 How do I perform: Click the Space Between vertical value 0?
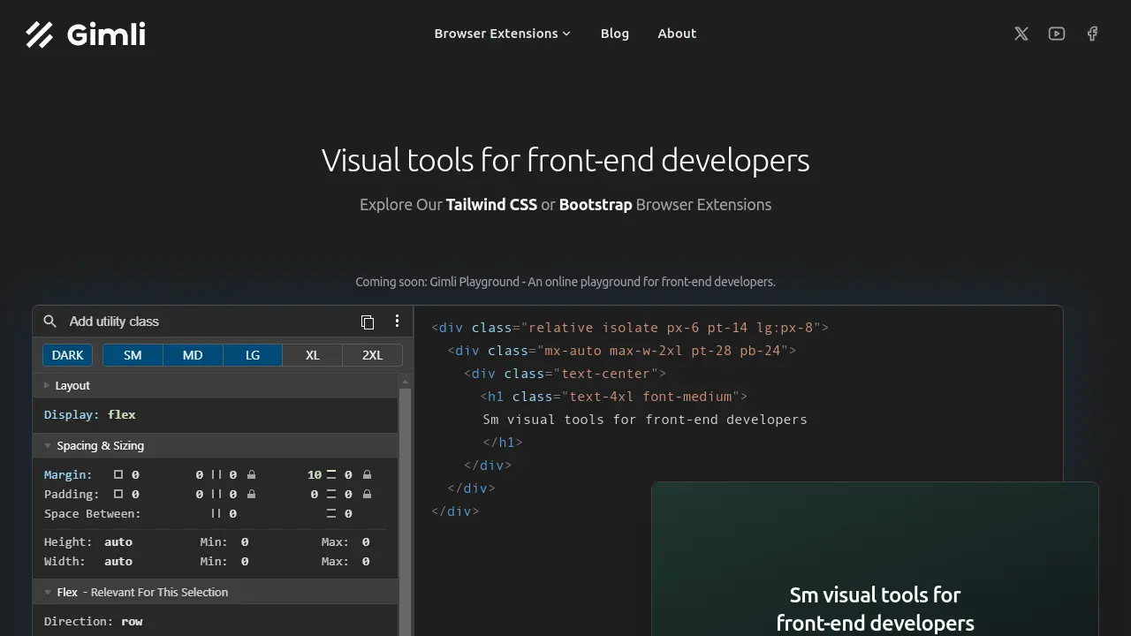coord(348,513)
